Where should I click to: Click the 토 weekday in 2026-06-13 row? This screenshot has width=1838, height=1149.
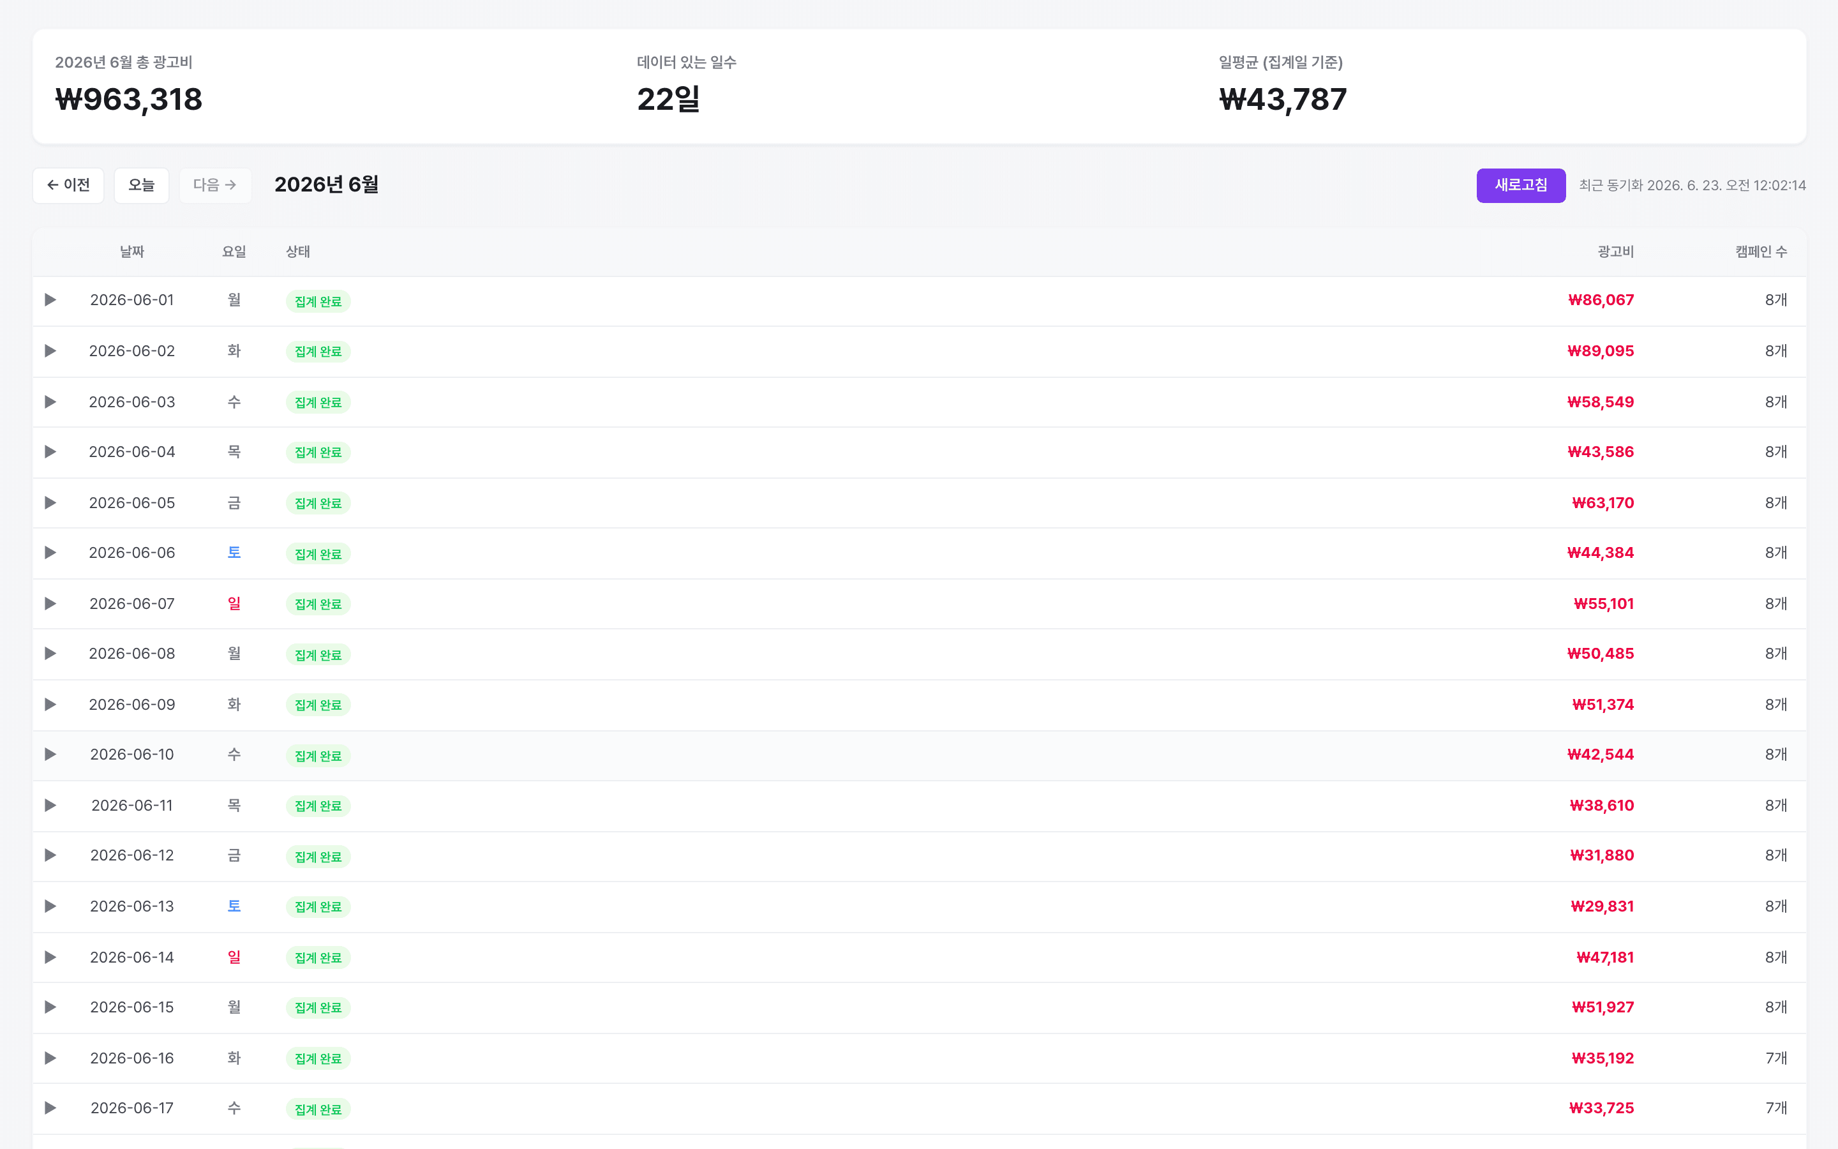(x=234, y=906)
